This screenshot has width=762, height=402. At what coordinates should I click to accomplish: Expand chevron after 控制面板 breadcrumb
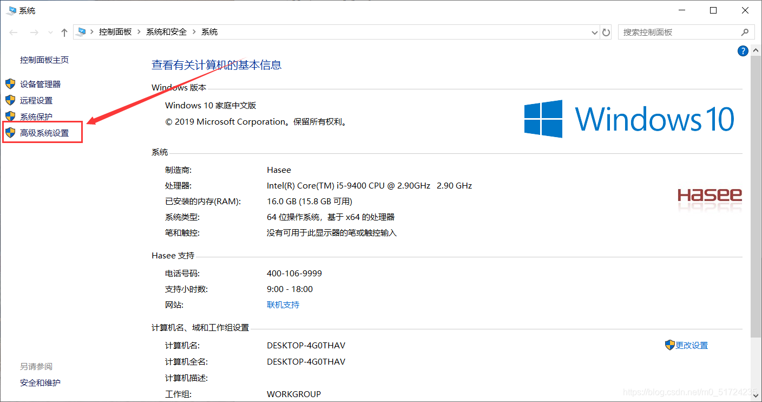coord(139,32)
